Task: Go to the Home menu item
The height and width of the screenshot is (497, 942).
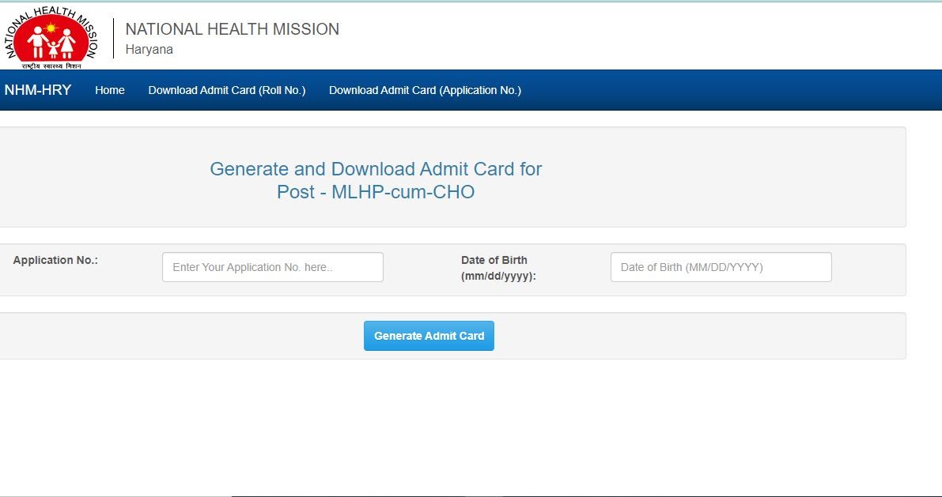Action: pos(110,90)
